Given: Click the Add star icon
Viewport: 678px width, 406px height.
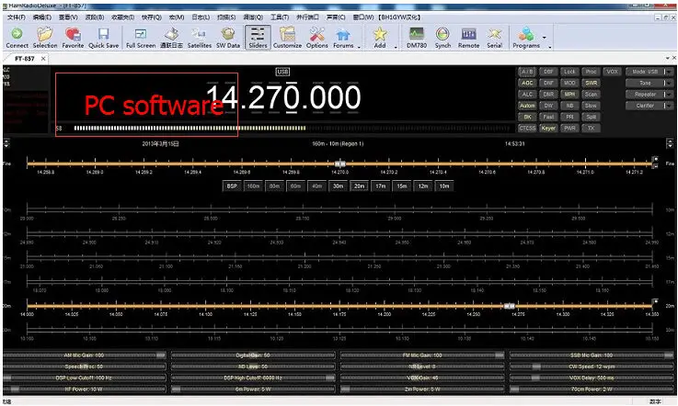Looking at the screenshot, I should (x=380, y=38).
